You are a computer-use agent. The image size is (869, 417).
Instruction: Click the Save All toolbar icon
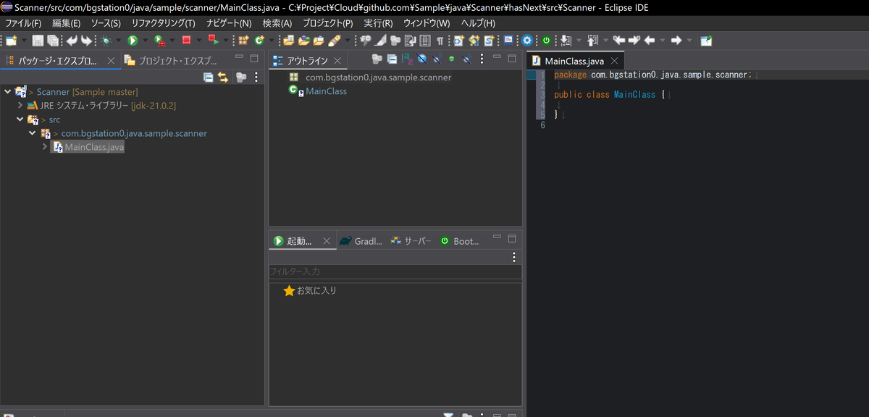pyautogui.click(x=53, y=41)
